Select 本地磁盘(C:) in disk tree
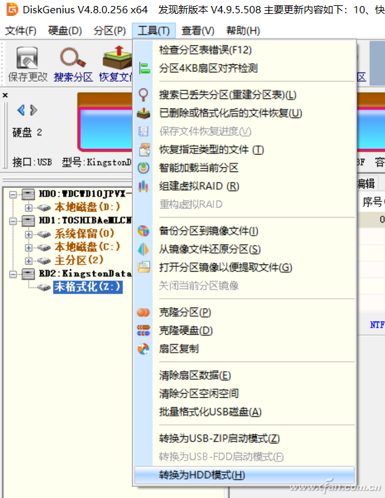The width and height of the screenshot is (385, 498). click(87, 247)
